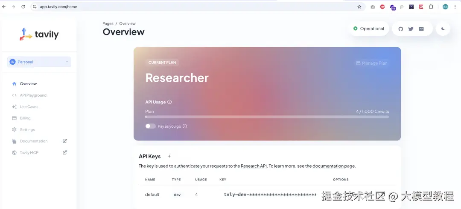
Task: Click the Tavily MCP globe icon
Action: click(x=14, y=152)
